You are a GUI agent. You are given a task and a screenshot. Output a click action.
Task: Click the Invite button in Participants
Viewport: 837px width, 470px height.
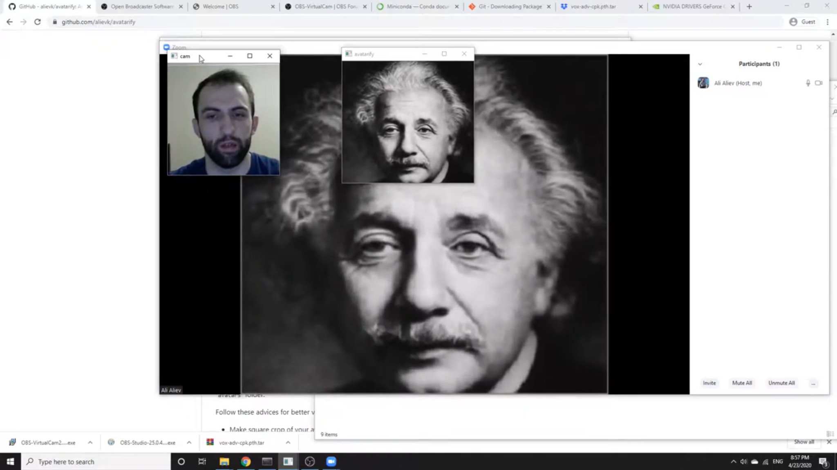coord(709,383)
